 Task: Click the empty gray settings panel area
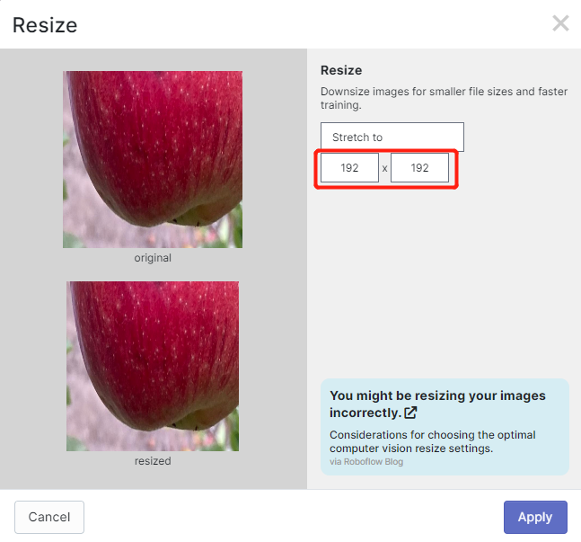coord(444,282)
